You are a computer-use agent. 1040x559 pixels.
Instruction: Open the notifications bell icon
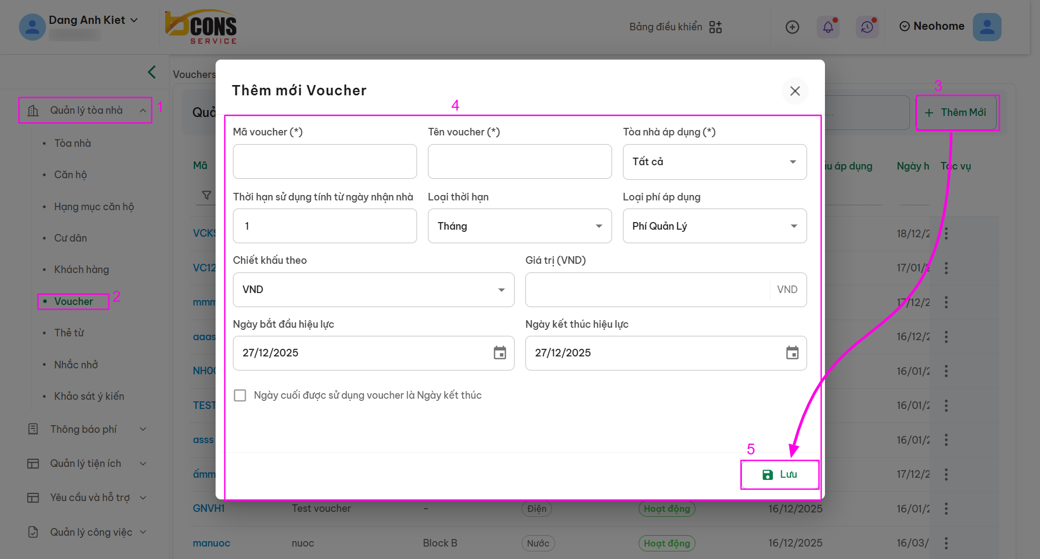(828, 27)
